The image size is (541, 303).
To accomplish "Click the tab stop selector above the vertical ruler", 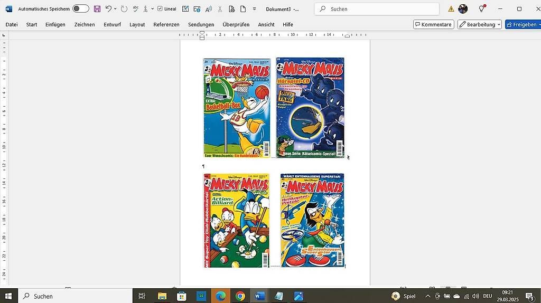I will [x=4, y=35].
